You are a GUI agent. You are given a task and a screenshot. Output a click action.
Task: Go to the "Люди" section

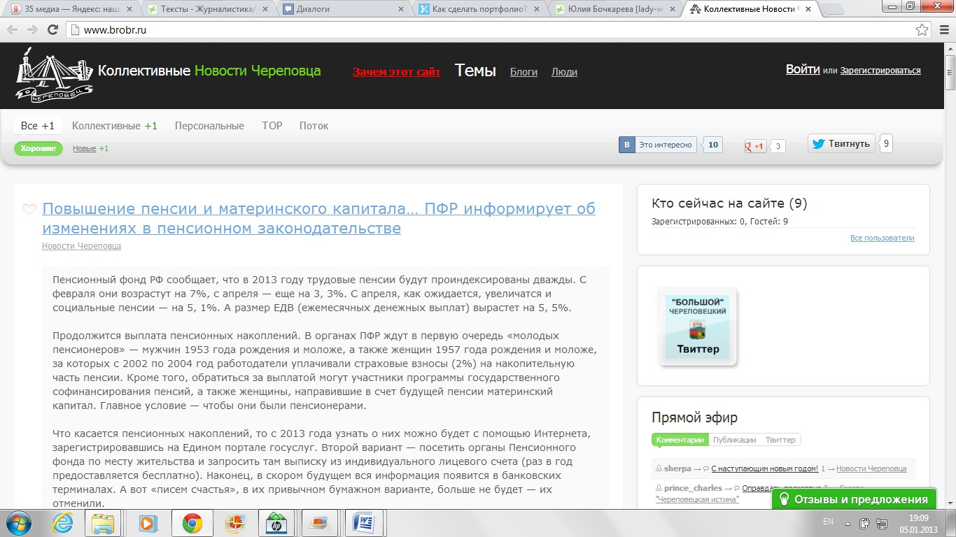[x=564, y=72]
